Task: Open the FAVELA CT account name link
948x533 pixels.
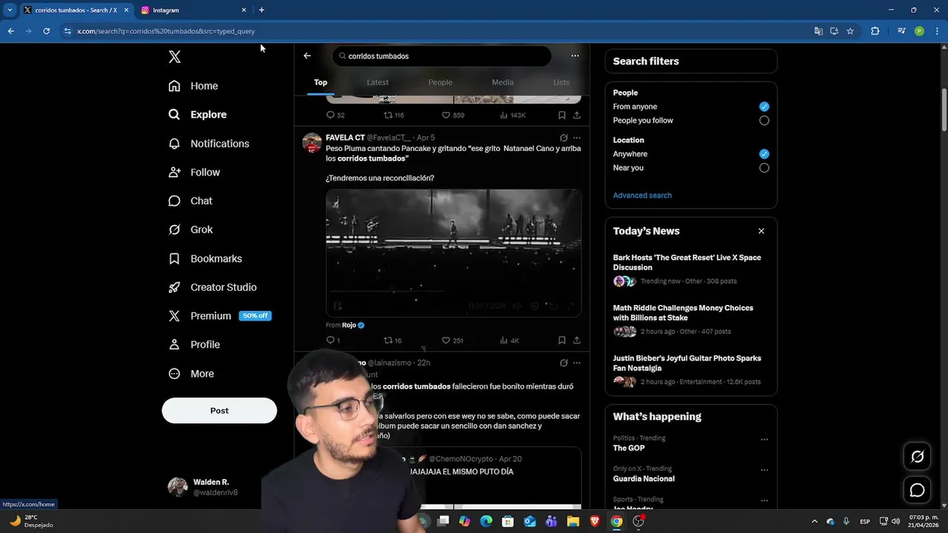Action: coord(345,138)
